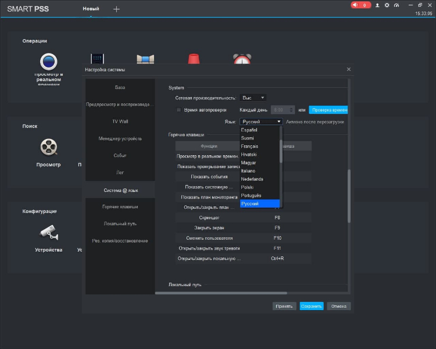Click the access control keypad icon
The image size is (436, 349).
click(x=97, y=59)
